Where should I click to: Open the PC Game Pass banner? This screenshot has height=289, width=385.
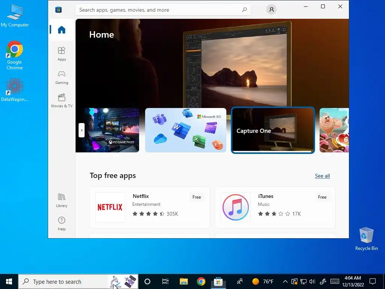click(x=107, y=130)
